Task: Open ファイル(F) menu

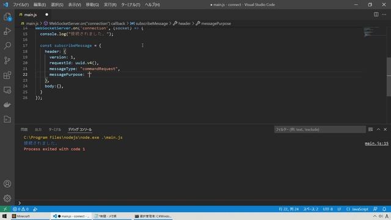Action: click(21, 5)
